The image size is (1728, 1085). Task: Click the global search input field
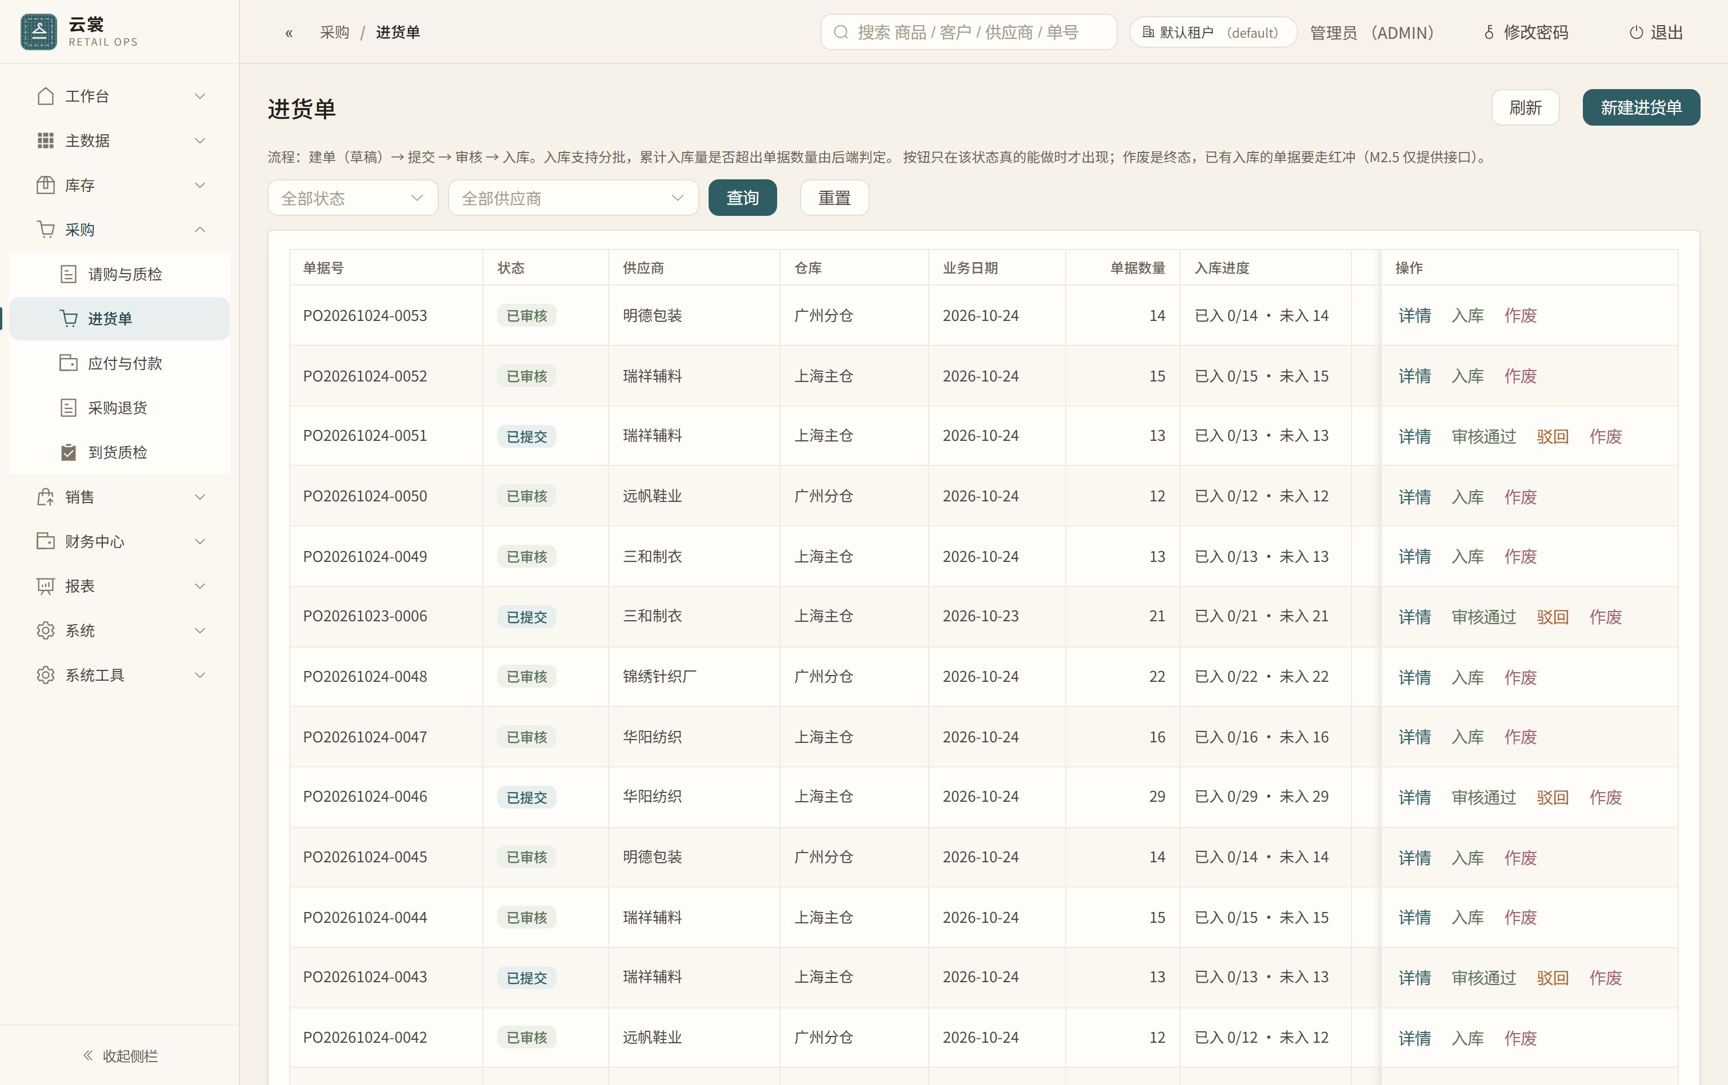pyautogui.click(x=969, y=33)
